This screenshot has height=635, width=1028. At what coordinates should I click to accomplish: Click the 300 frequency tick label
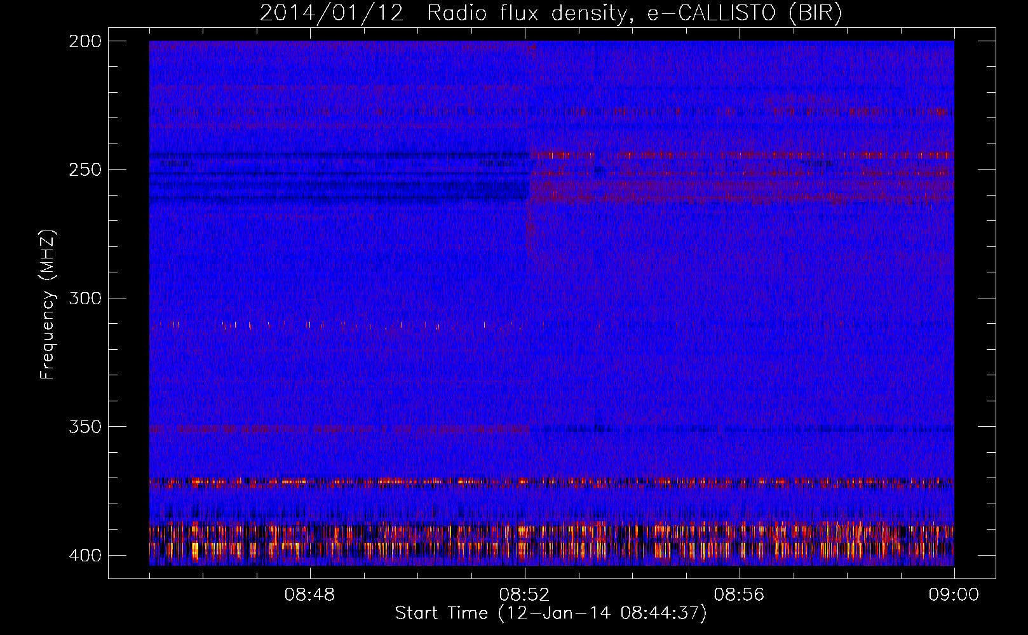(x=85, y=298)
